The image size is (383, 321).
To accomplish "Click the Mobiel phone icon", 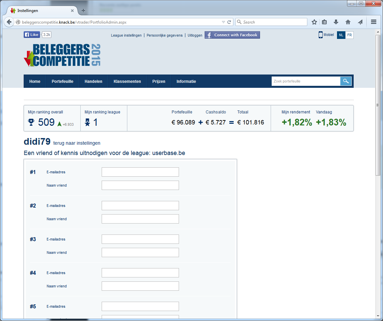I will 321,35.
